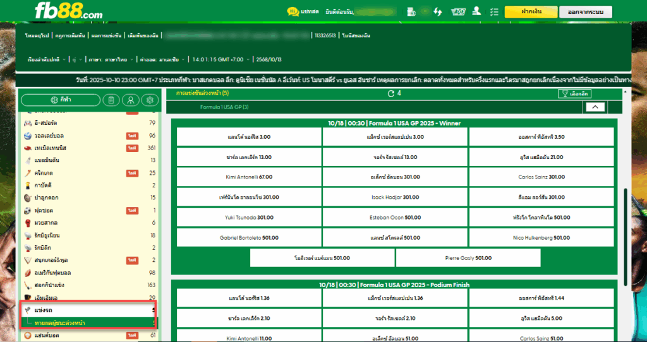Open the checklist icon in header
This screenshot has height=342, width=647.
tap(494, 12)
